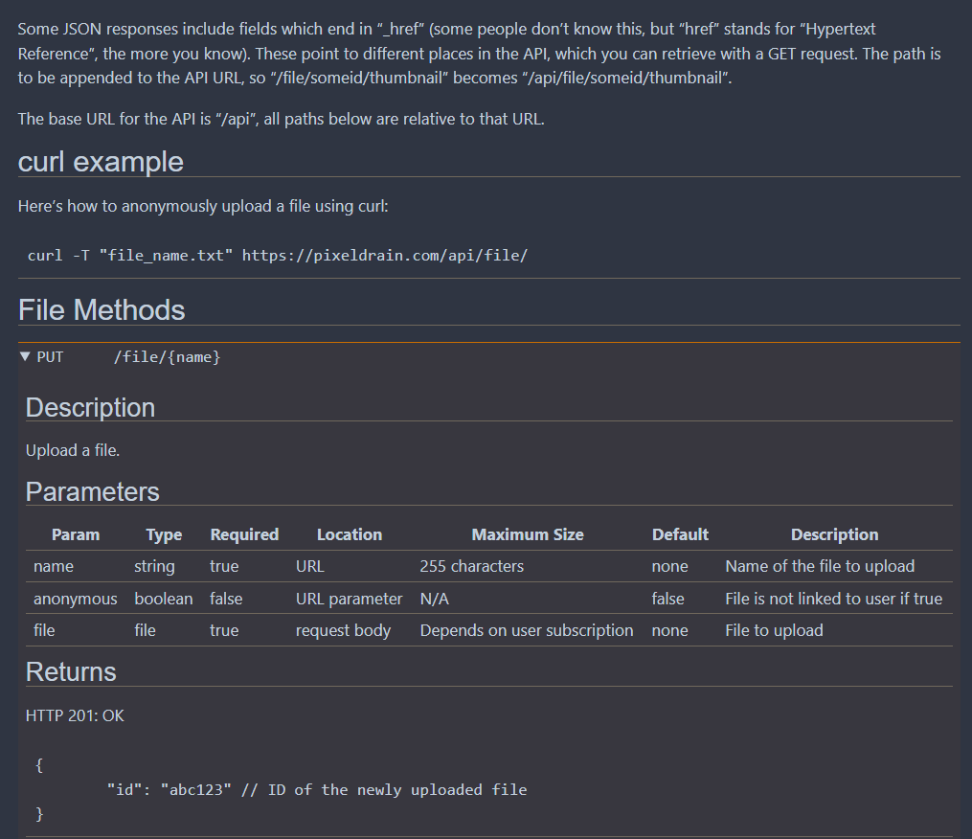Click the /file/{name} endpoint path text
The height and width of the screenshot is (839, 972).
pos(167,357)
